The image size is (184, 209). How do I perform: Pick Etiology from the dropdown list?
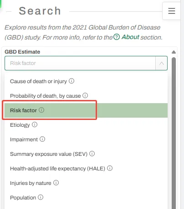(x=86, y=125)
